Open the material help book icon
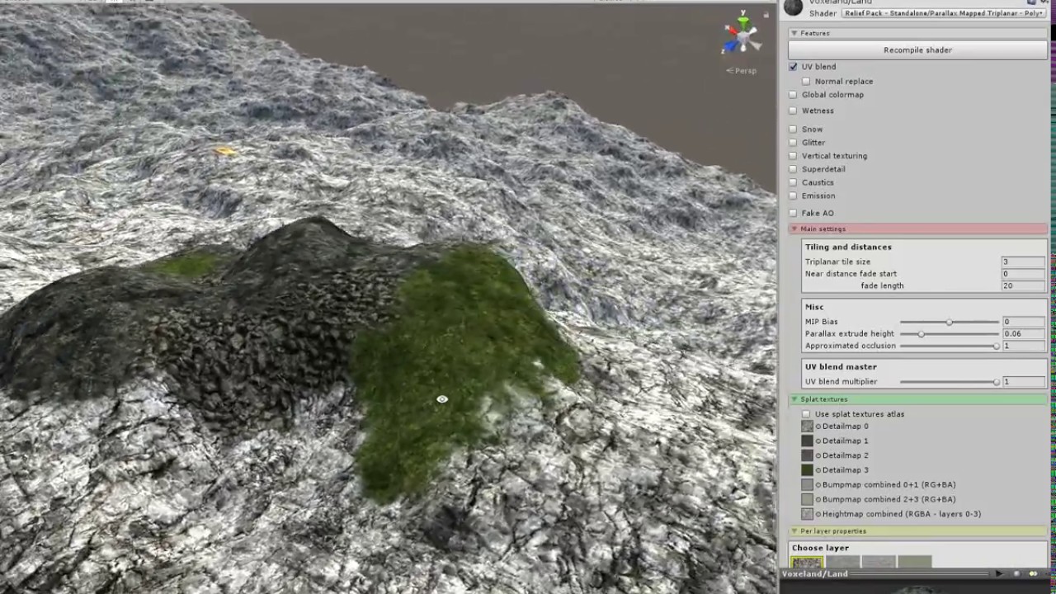The width and height of the screenshot is (1056, 594). point(1031,2)
